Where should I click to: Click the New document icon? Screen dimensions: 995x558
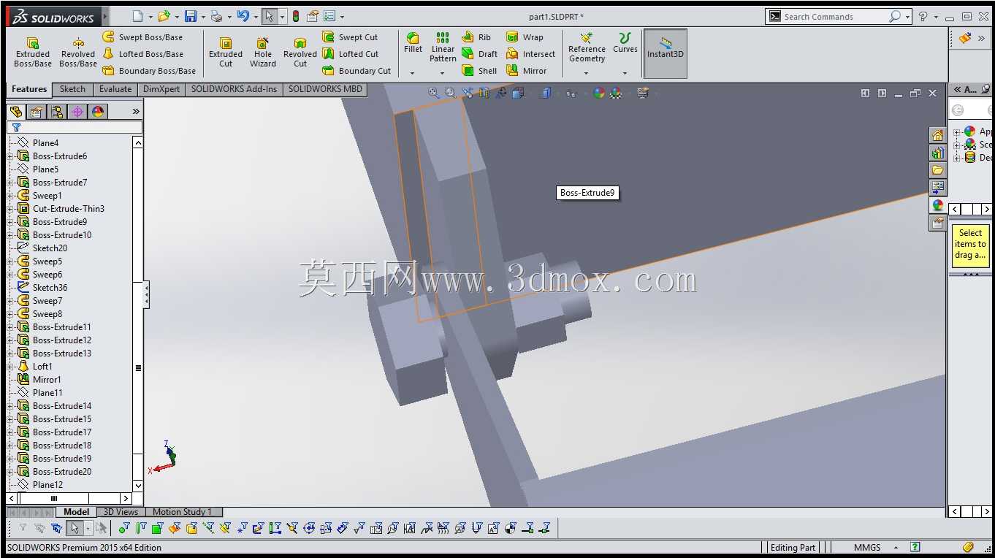(138, 16)
